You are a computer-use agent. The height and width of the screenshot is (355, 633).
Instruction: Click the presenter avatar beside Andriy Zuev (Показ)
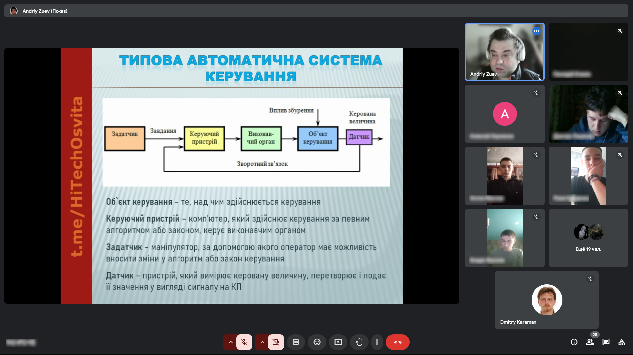tap(14, 11)
